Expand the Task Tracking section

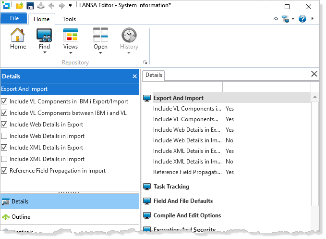171,187
